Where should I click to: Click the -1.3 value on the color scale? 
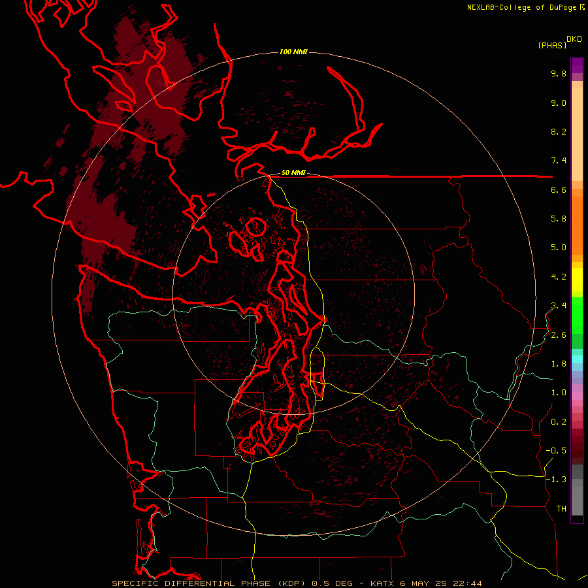(x=556, y=480)
